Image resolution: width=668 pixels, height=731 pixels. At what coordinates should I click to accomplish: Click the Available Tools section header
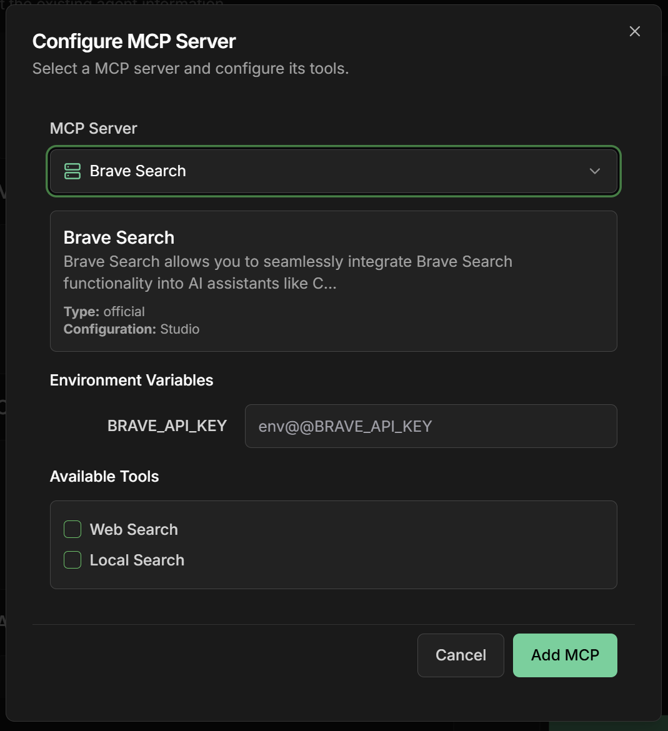[x=104, y=476]
